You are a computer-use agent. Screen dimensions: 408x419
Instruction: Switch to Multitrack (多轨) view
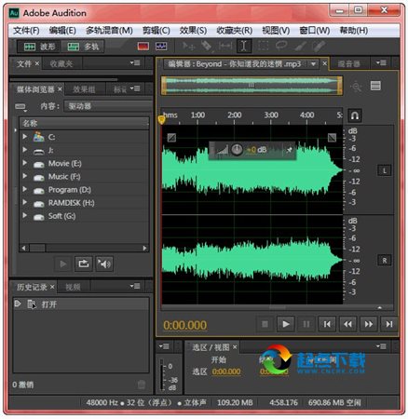click(x=82, y=47)
